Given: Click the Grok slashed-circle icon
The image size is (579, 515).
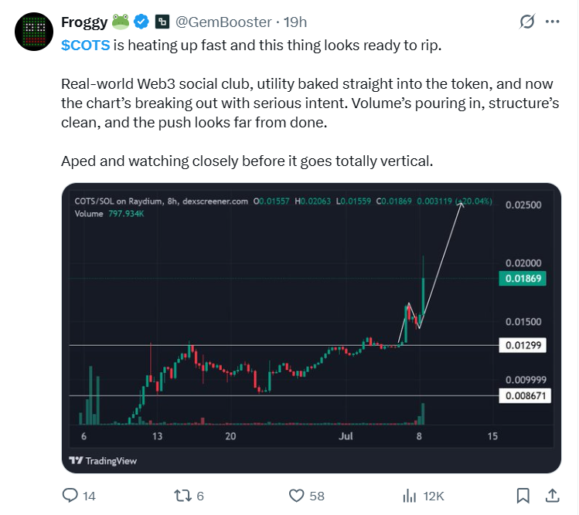Looking at the screenshot, I should 527,22.
